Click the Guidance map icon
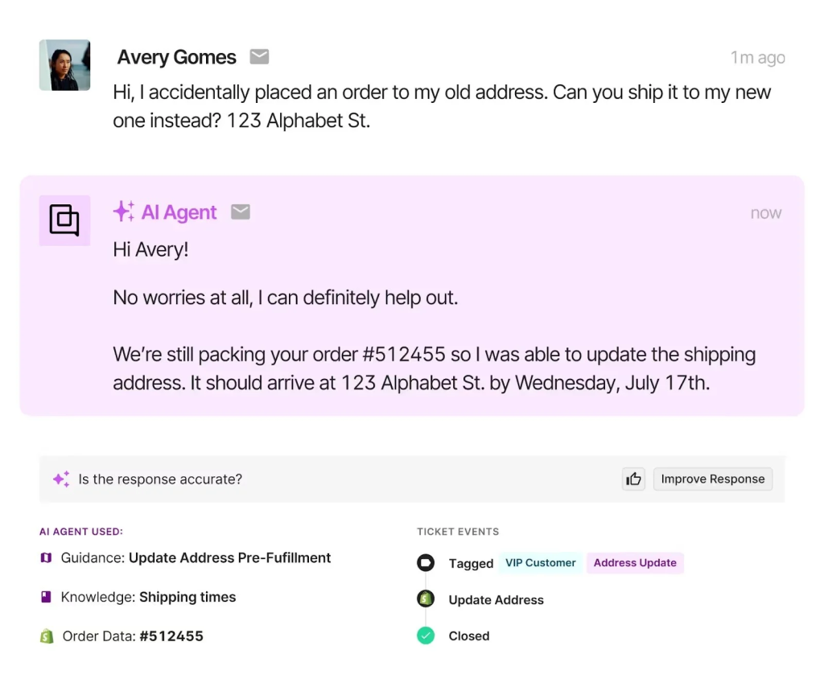This screenshot has height=695, width=824. [46, 557]
